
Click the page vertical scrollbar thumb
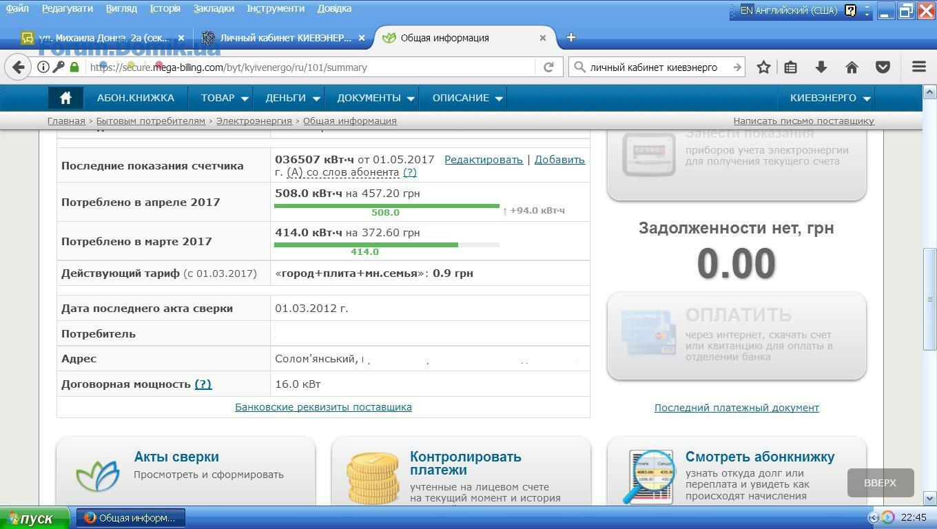pos(929,298)
